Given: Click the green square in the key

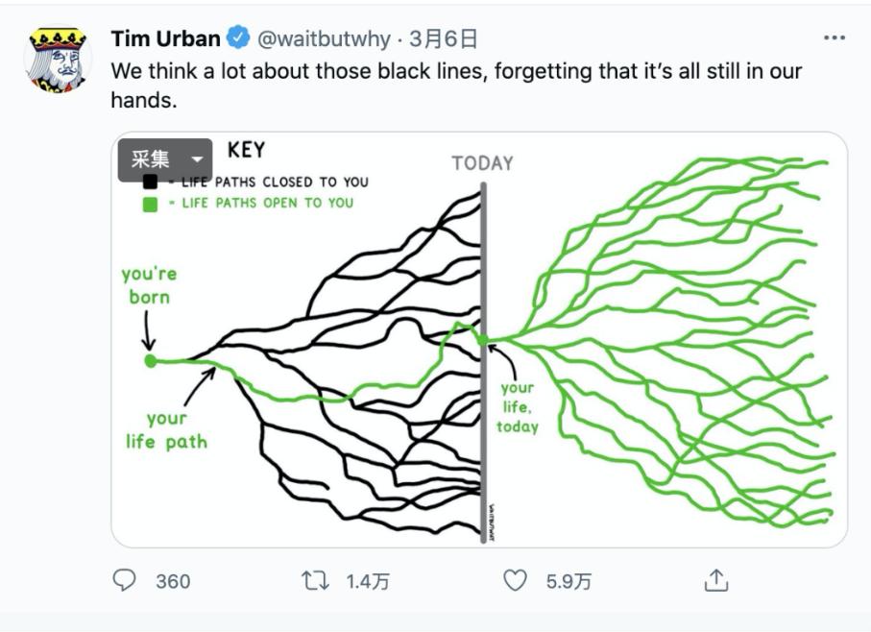Looking at the screenshot, I should 150,204.
